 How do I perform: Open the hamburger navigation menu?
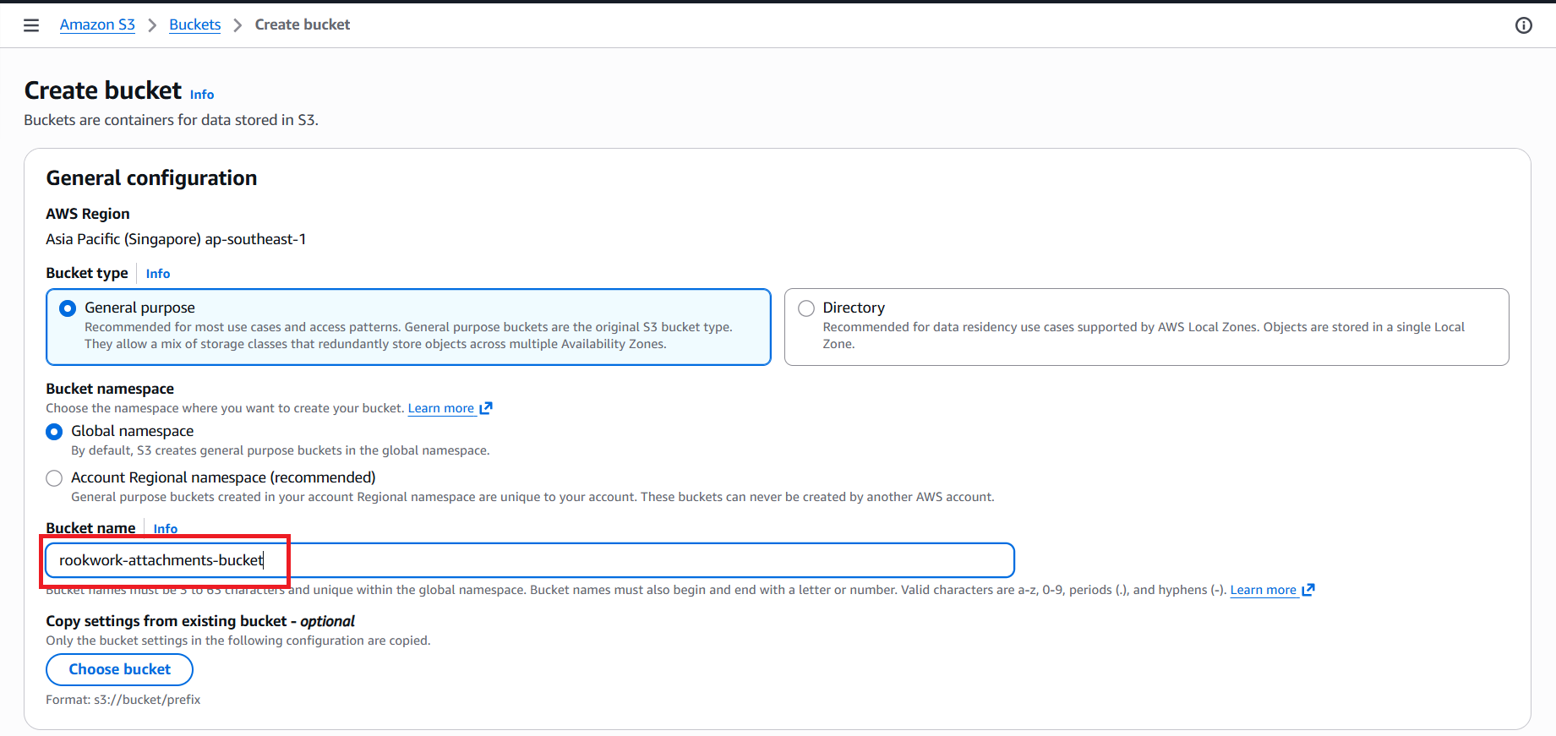(31, 25)
